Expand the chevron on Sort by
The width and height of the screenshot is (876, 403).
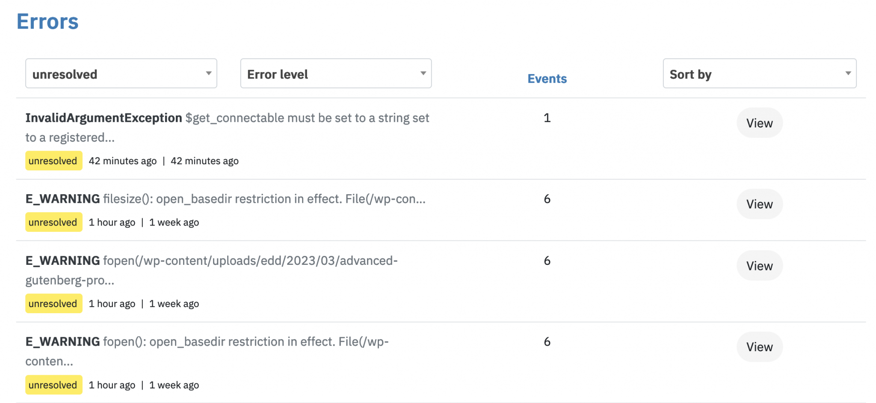point(849,73)
